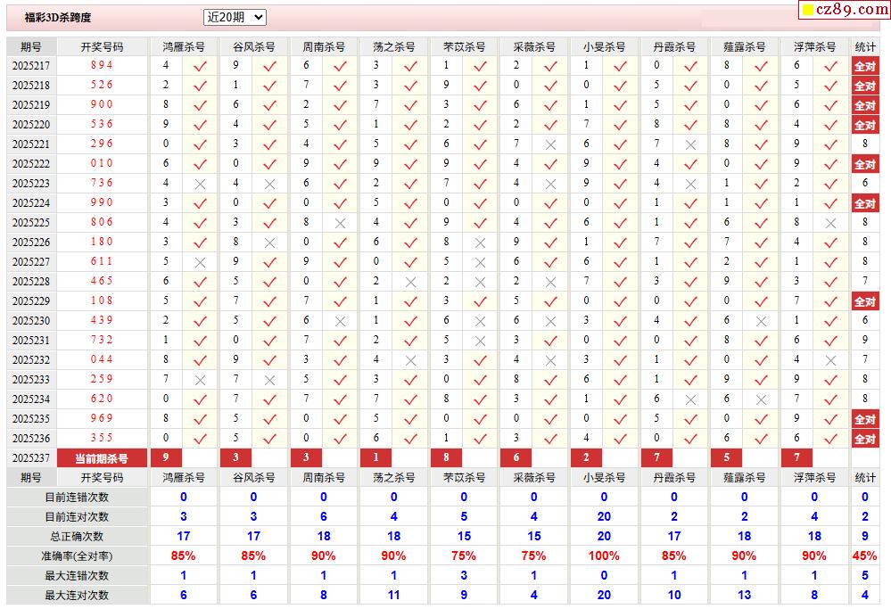Click winning number 044 in row 2025232
Screen dimensions: 891x609
(x=102, y=359)
